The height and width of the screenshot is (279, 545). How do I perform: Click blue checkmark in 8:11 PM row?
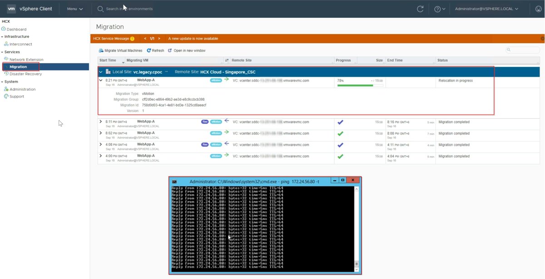pyautogui.click(x=340, y=122)
